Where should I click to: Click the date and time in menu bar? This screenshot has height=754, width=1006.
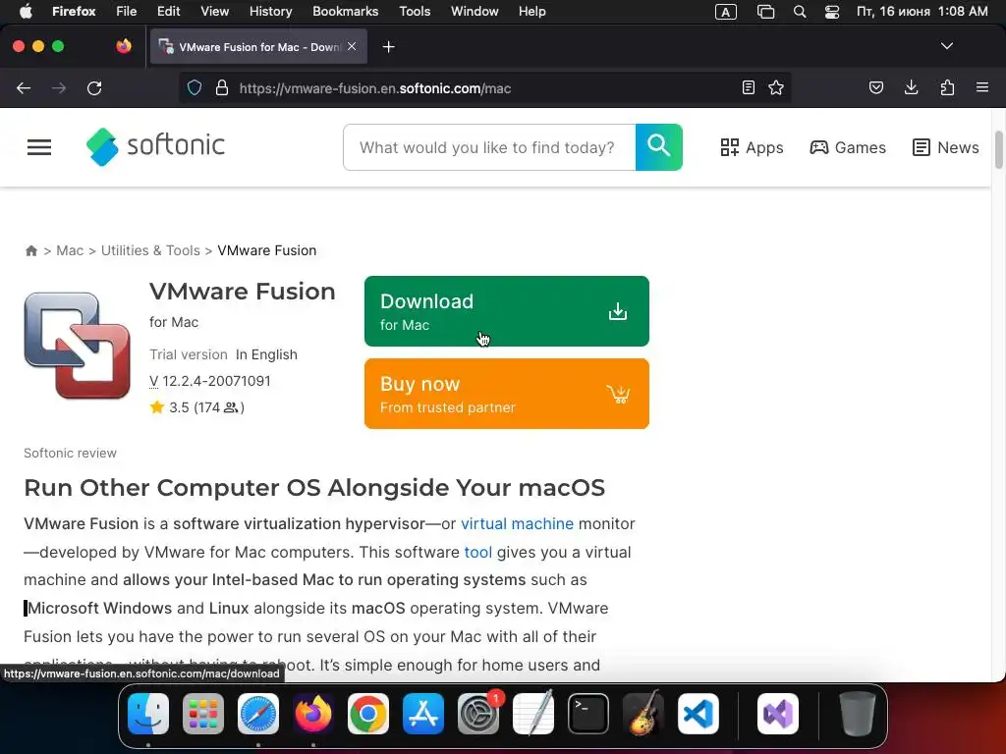click(x=922, y=12)
